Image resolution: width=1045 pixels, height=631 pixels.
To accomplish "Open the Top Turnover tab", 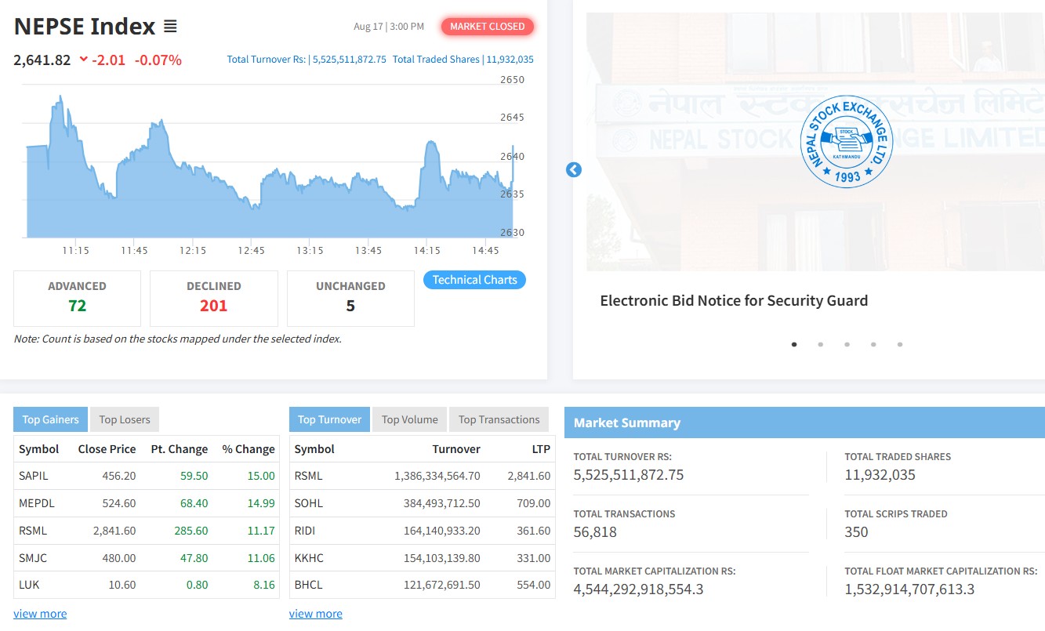I will (x=329, y=419).
